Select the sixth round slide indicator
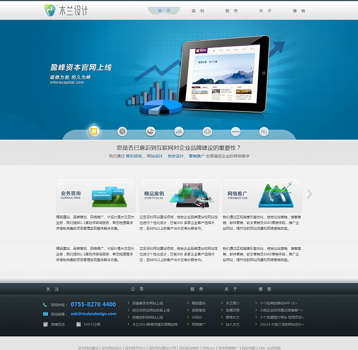The image size is (358, 350). point(236,132)
